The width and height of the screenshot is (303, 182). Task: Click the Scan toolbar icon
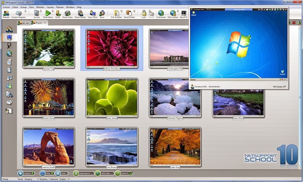(x=102, y=14)
